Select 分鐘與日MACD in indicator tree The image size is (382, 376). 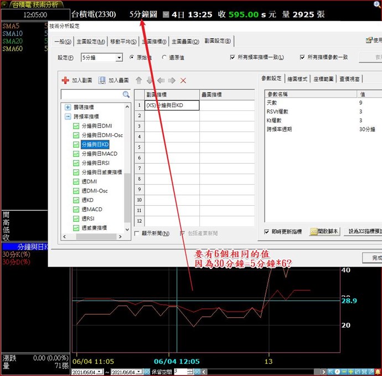tap(99, 154)
